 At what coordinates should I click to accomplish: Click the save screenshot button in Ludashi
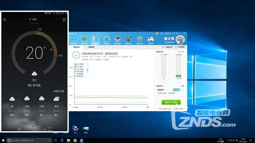click(180, 47)
